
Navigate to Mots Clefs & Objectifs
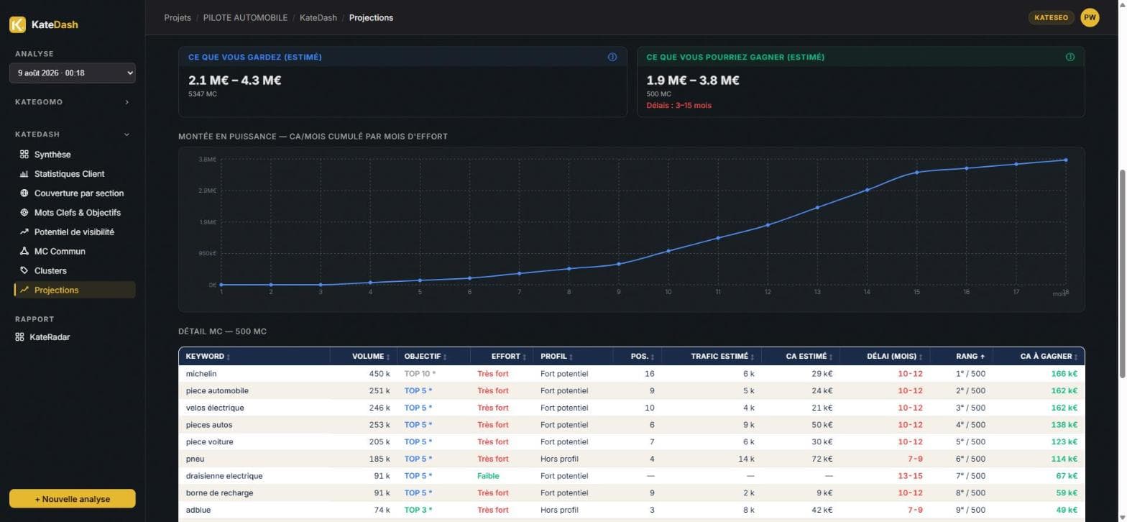(x=75, y=213)
